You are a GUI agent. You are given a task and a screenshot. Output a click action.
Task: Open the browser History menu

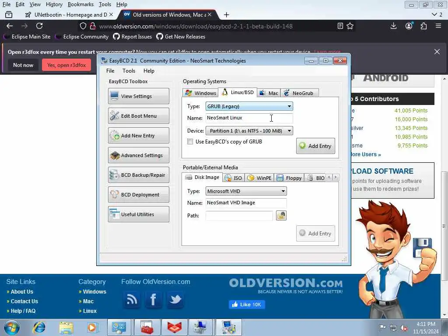pos(54,4)
